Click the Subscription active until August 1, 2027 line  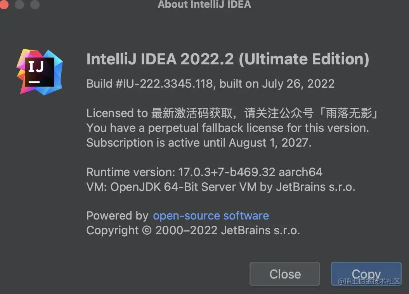pos(199,143)
